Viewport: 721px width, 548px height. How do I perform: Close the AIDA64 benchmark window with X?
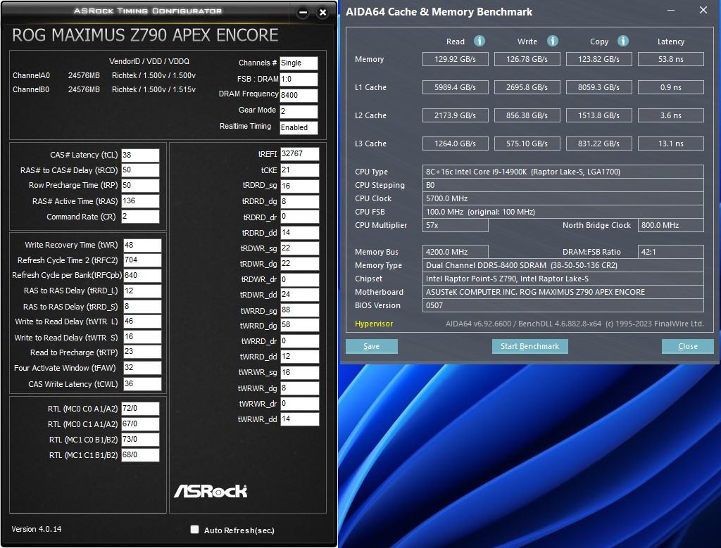(x=703, y=10)
